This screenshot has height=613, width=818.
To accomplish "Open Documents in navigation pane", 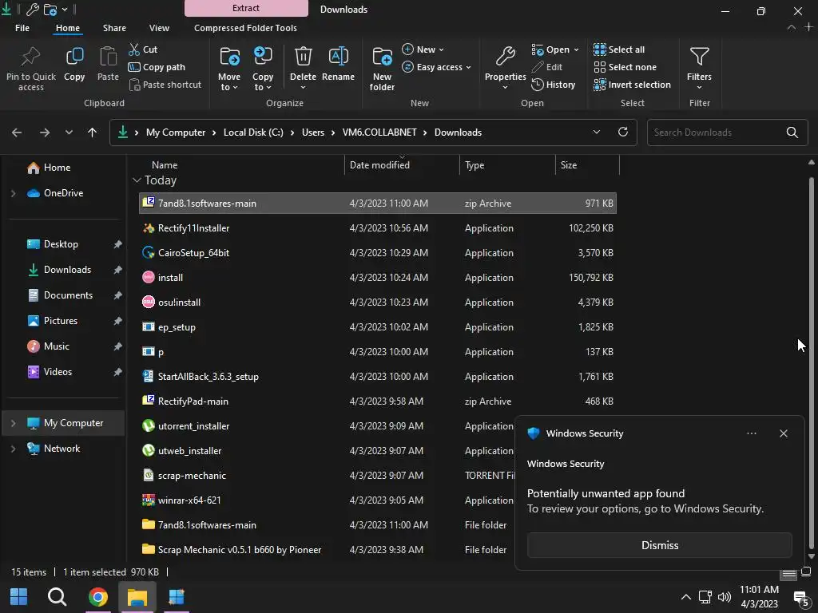I will click(x=68, y=295).
